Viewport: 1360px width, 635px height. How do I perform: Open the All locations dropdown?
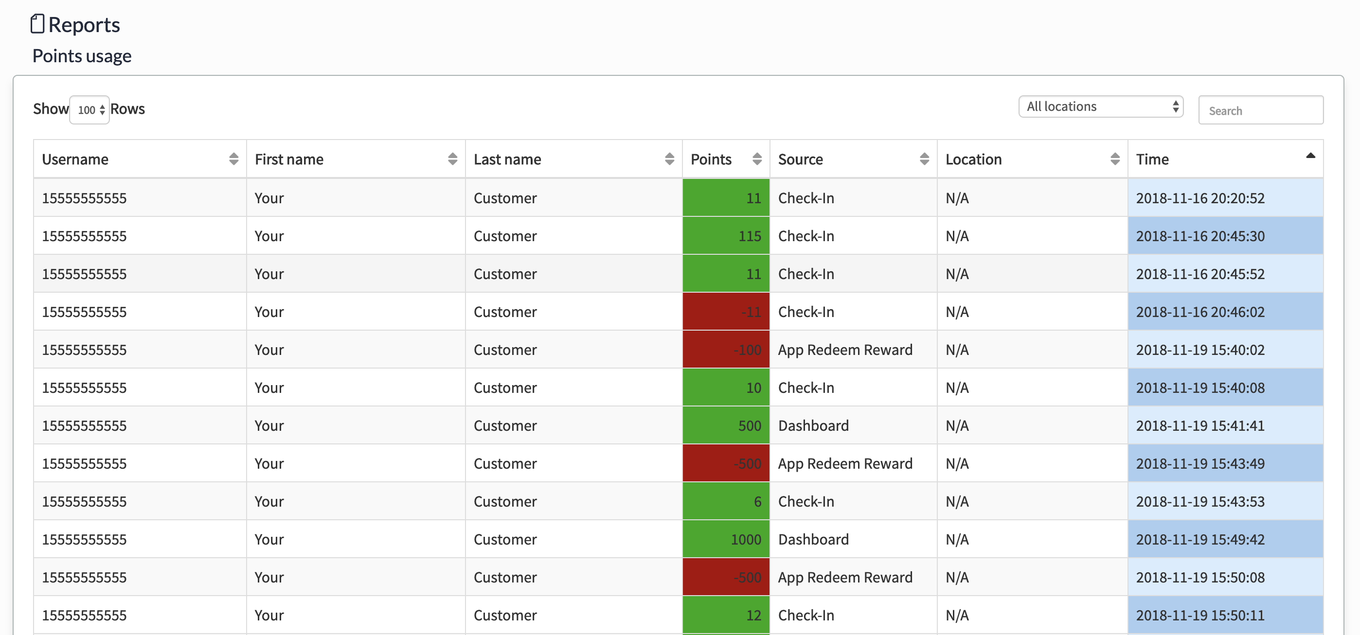[x=1101, y=106]
